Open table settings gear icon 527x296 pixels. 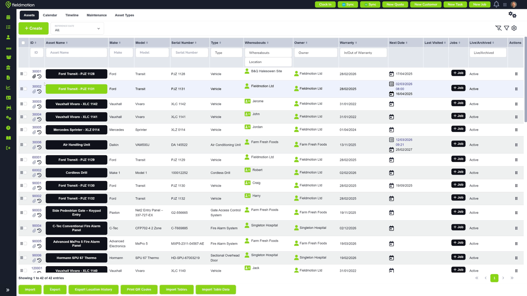click(514, 28)
